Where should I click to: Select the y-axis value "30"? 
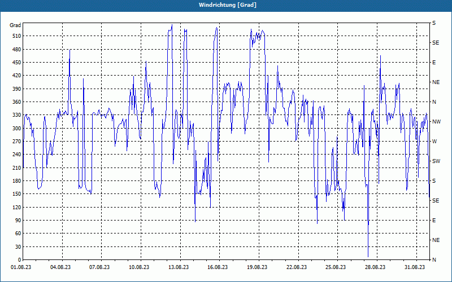[x=18, y=246]
